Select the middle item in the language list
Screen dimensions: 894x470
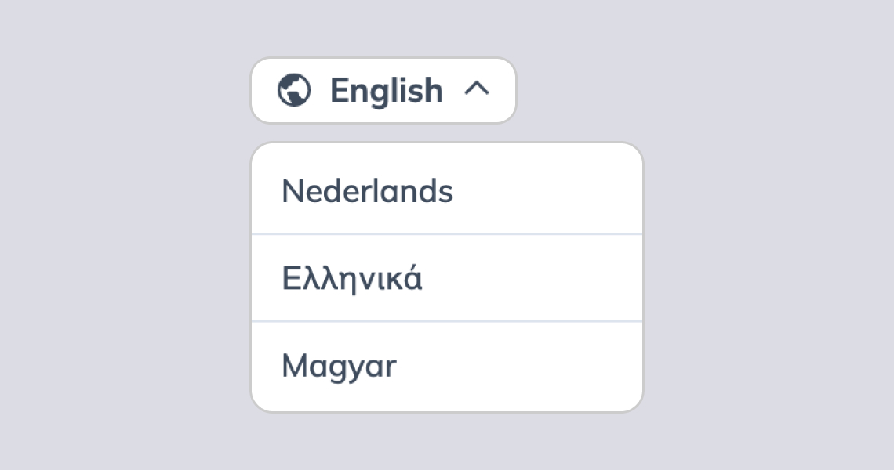447,278
